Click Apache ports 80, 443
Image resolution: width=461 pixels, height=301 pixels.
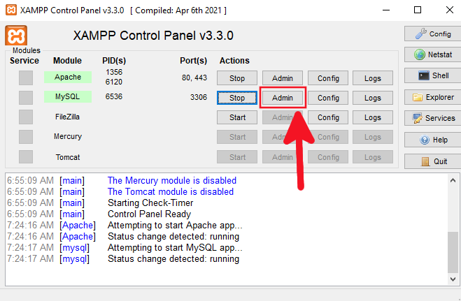[x=194, y=78]
